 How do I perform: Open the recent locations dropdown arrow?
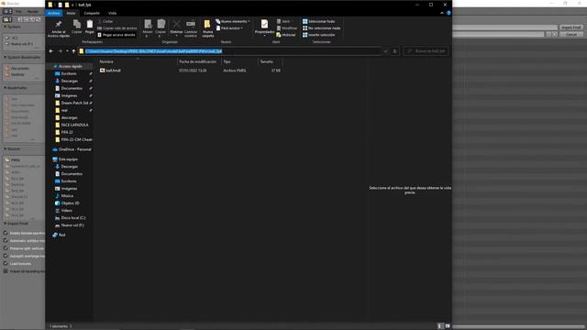click(x=67, y=51)
